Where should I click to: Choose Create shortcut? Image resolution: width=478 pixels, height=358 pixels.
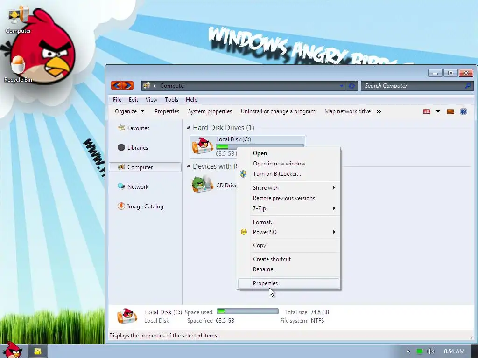288,259
